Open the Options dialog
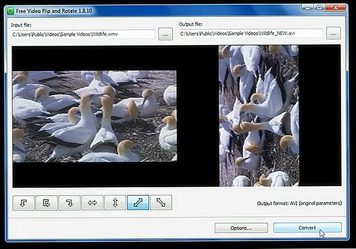 point(241,228)
